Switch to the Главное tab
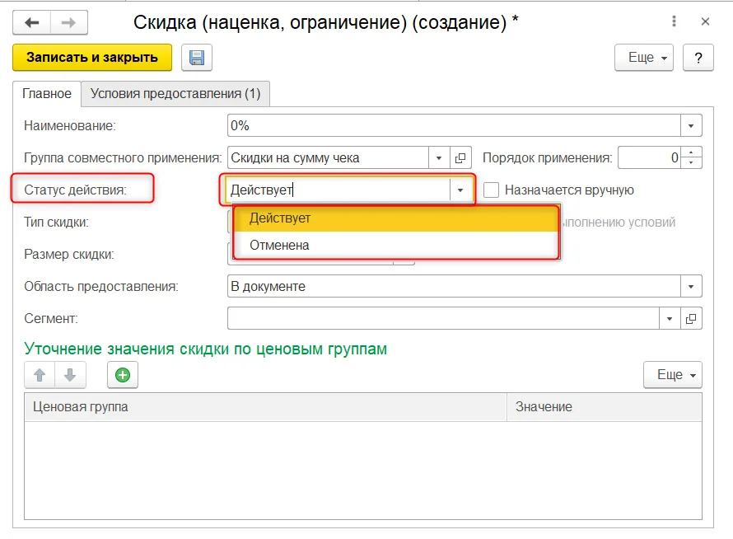The image size is (733, 539). [47, 94]
